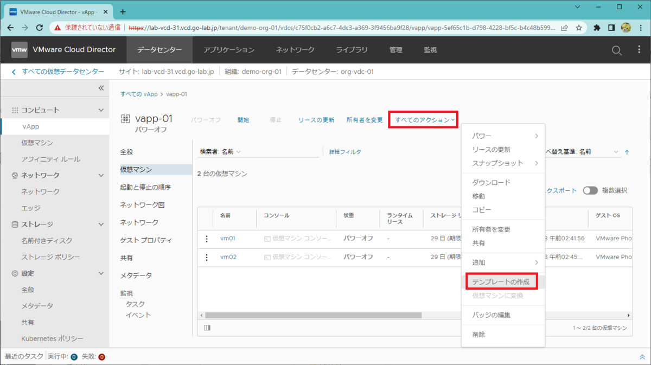Open a new browser tab with plus icon

point(123,11)
